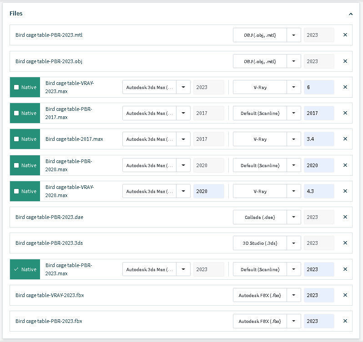Remove Bird cage table-PBR-2023.fbx file

coord(345,321)
